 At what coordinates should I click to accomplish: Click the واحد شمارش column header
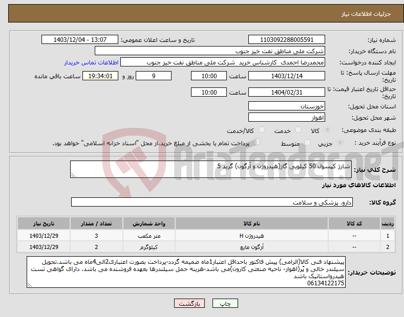click(149, 223)
